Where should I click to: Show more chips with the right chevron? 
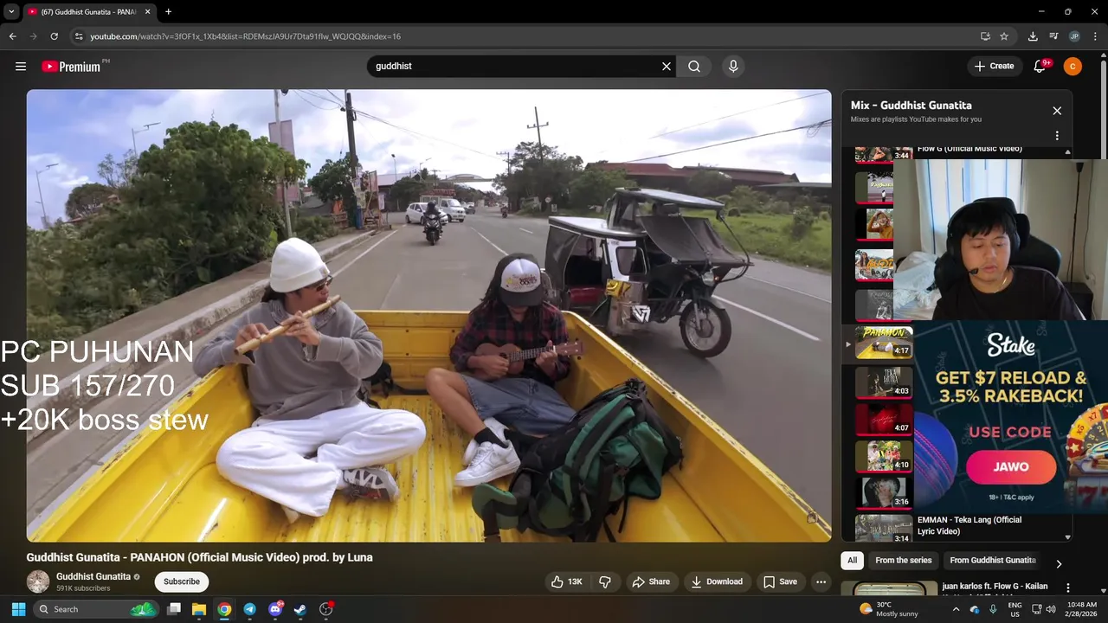click(1058, 563)
